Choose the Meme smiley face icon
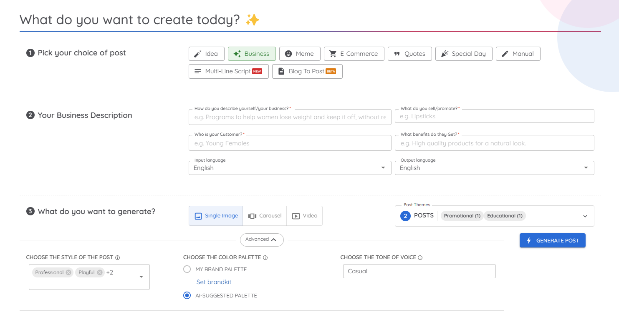The image size is (619, 327). (x=288, y=54)
